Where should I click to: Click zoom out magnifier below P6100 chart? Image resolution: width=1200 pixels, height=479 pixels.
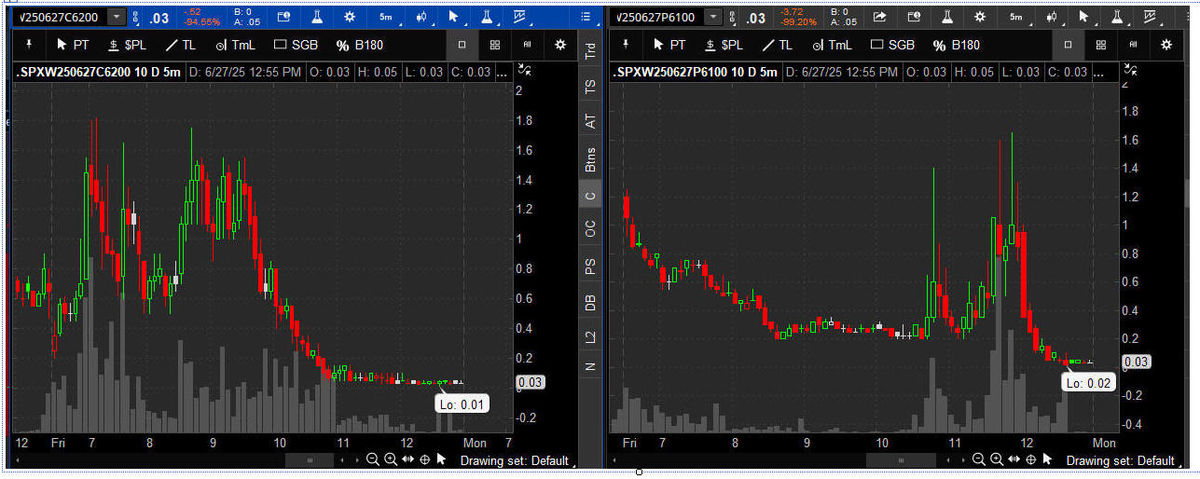click(x=978, y=459)
